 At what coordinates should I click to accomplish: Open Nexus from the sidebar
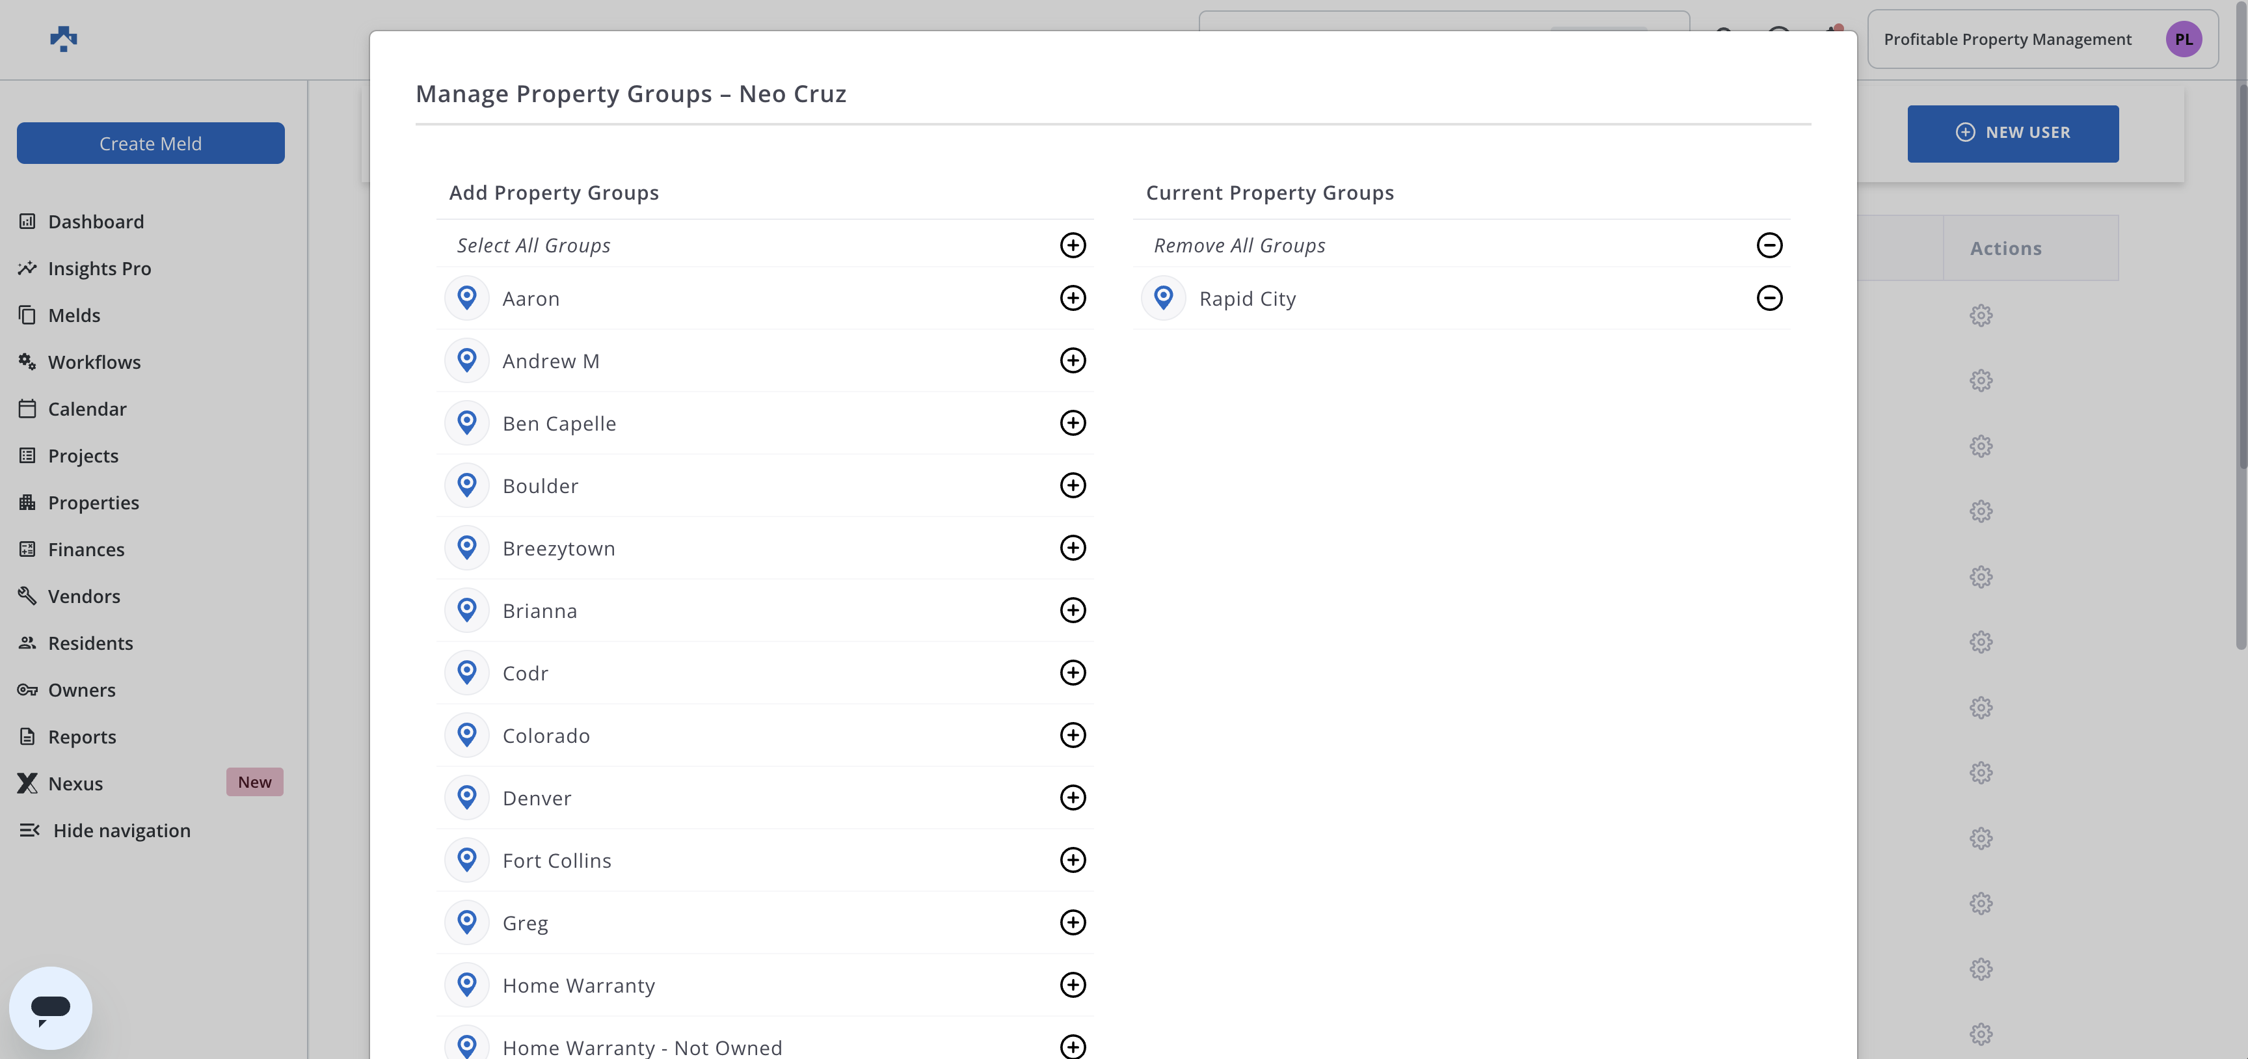(x=75, y=784)
